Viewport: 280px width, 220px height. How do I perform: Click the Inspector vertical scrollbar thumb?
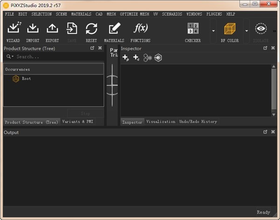tap(274, 89)
